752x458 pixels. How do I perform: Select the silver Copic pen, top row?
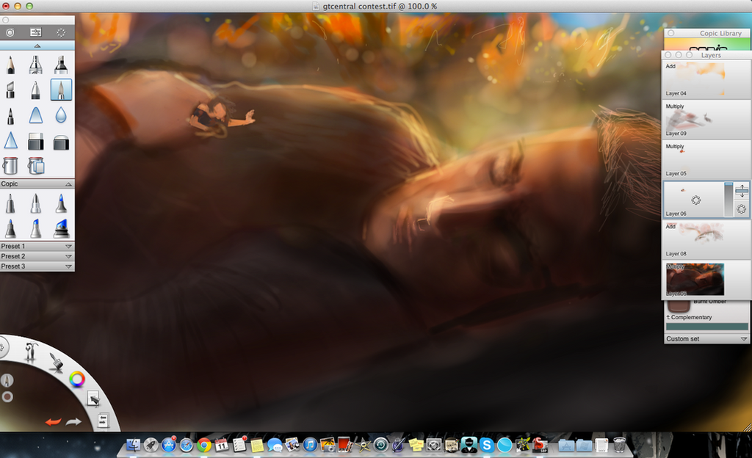point(35,203)
